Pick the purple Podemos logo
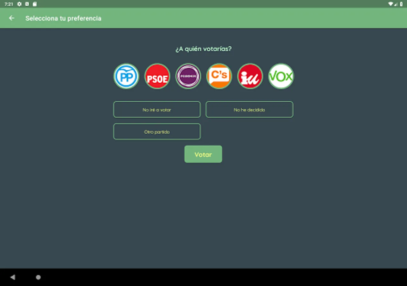Image resolution: width=407 pixels, height=286 pixels. coord(188,76)
